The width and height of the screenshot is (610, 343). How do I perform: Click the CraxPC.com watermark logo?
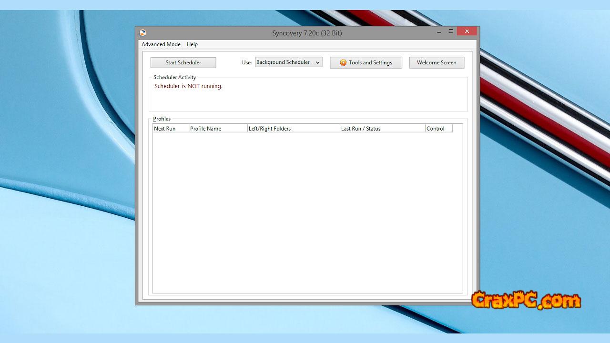point(526,300)
